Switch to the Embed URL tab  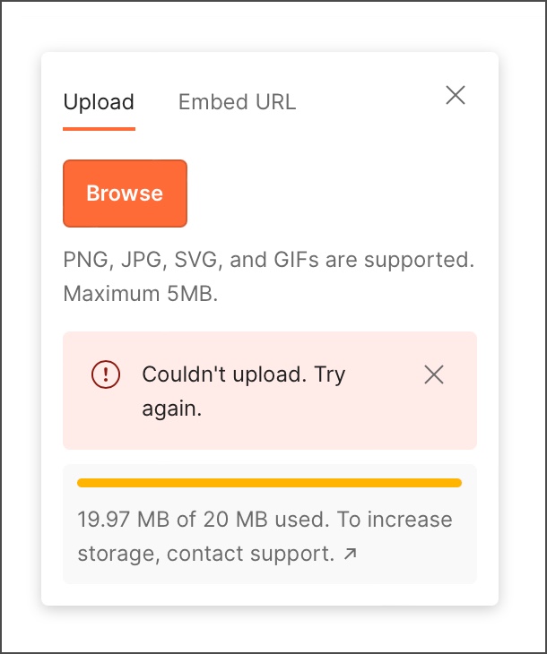pyautogui.click(x=237, y=102)
